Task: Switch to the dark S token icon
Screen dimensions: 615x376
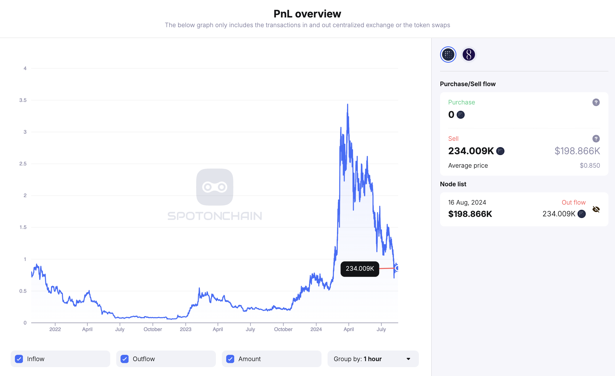Action: pos(469,54)
